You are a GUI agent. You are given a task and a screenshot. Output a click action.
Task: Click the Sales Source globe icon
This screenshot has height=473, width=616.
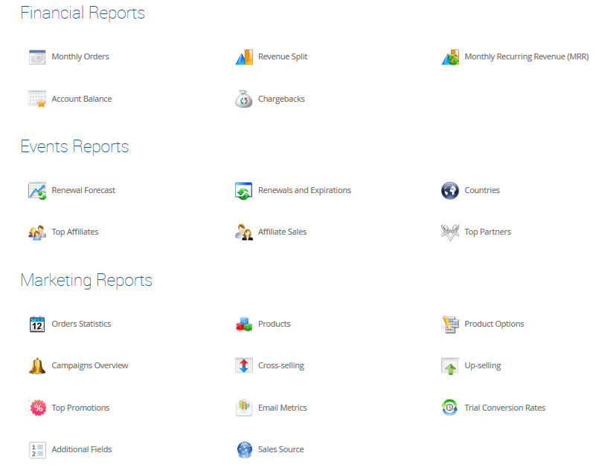244,450
